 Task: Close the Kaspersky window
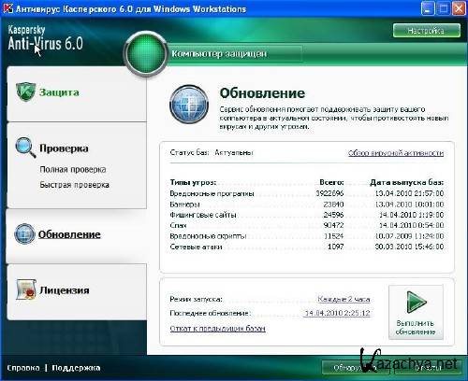coord(459,8)
